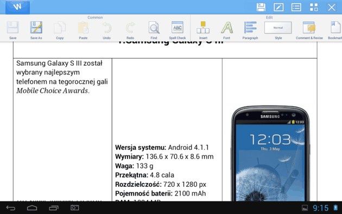Run Spell Check

(x=178, y=30)
